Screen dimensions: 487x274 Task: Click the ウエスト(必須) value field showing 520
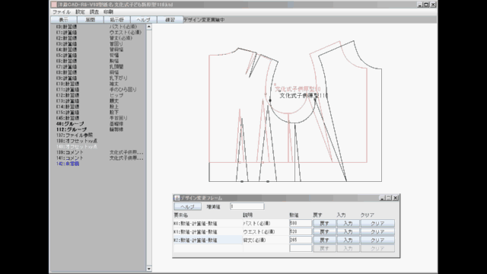point(301,231)
